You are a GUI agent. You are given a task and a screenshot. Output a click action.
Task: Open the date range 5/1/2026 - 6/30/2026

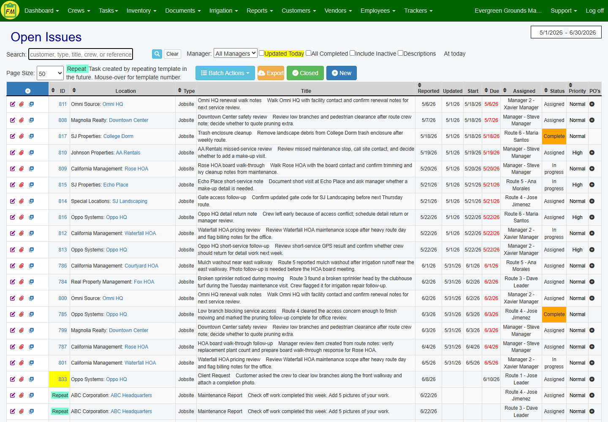[566, 32]
